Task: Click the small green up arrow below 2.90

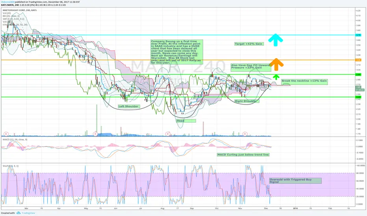Action: pyautogui.click(x=276, y=77)
